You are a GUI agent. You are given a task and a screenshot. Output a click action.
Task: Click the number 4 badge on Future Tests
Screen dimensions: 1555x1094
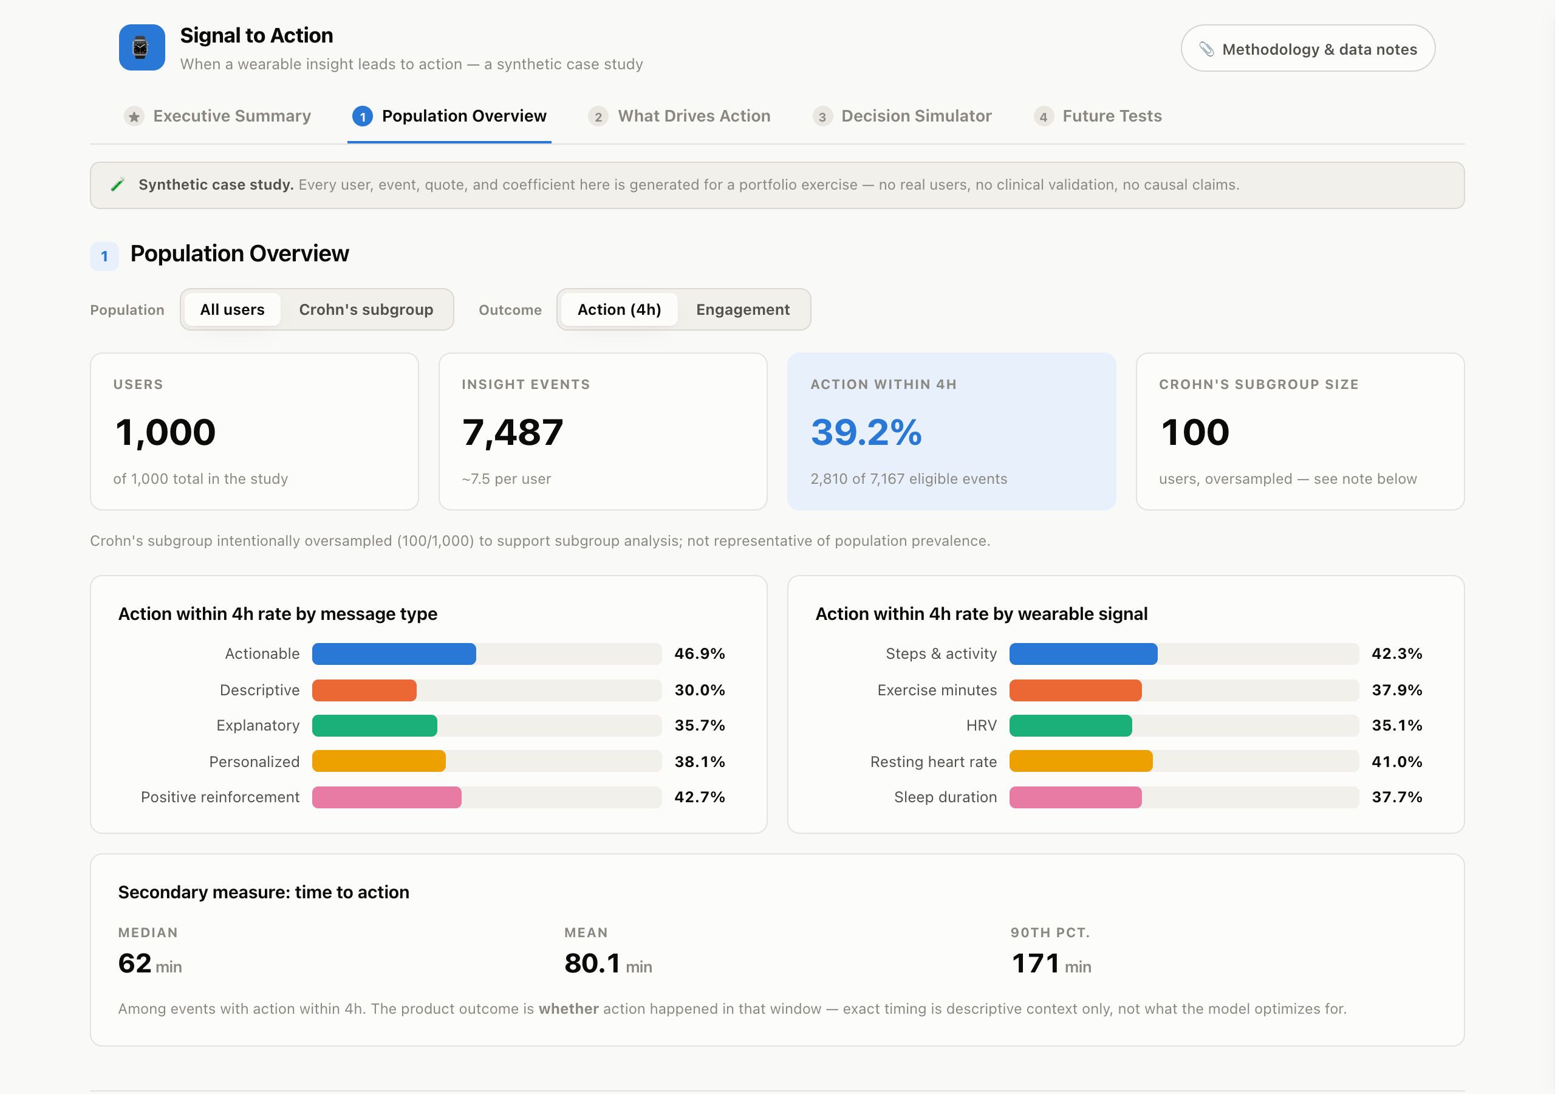(1044, 117)
